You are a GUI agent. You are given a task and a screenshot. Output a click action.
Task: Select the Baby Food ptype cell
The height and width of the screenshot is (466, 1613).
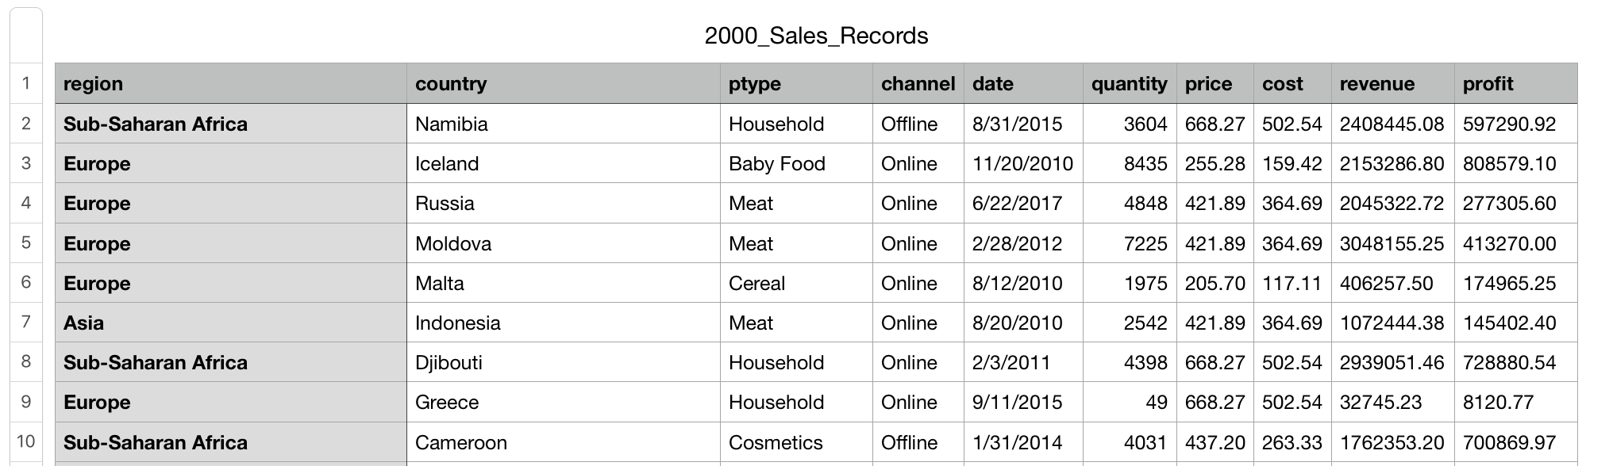(796, 163)
